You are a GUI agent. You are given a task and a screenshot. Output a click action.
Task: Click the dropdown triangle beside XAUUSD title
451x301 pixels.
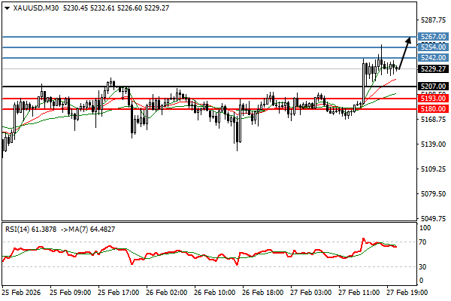tap(6, 7)
